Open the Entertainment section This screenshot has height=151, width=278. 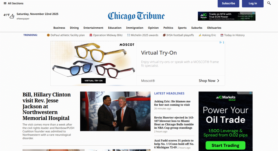(93, 28)
